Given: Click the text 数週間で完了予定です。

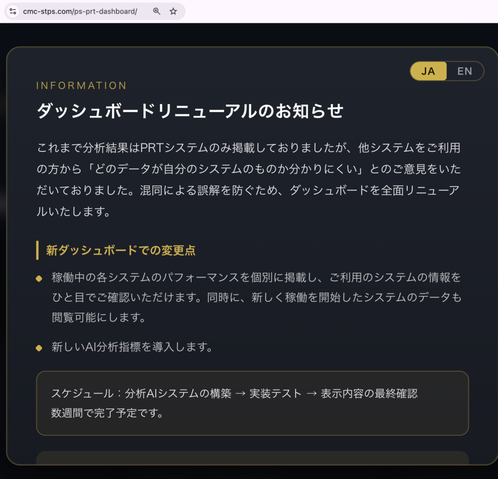Looking at the screenshot, I should click(x=107, y=413).
